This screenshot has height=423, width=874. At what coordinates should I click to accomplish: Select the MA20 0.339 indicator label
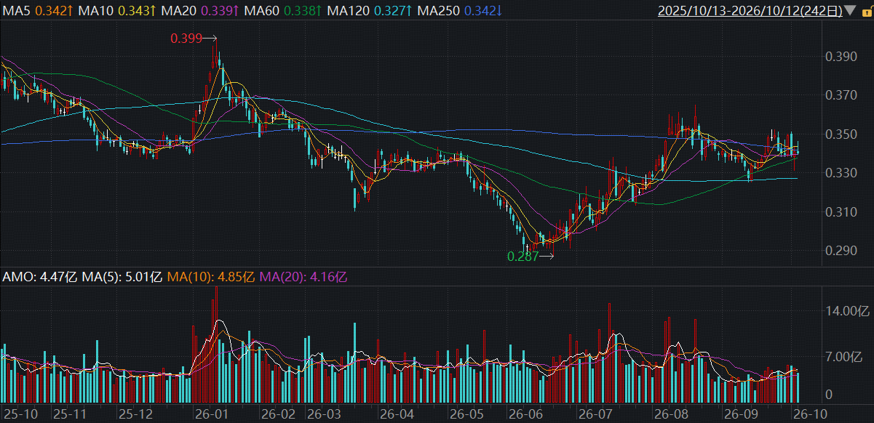[199, 11]
